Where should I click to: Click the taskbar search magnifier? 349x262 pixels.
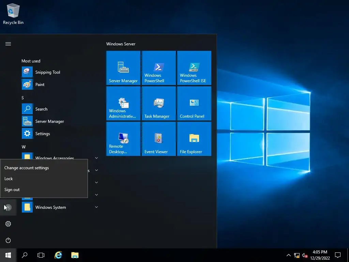(25, 255)
